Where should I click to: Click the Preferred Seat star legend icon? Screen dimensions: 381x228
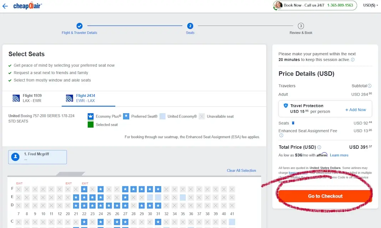click(126, 116)
